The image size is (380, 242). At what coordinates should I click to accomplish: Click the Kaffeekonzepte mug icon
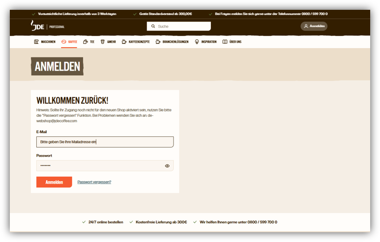124,42
